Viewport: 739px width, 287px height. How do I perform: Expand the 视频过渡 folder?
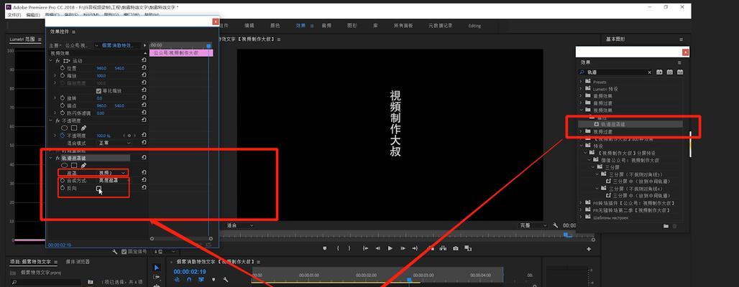pos(581,132)
